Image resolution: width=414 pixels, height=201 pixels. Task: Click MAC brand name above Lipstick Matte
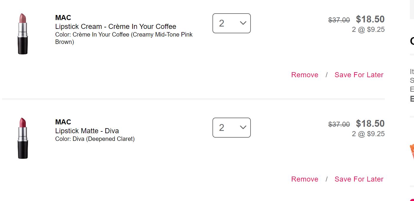tap(63, 122)
